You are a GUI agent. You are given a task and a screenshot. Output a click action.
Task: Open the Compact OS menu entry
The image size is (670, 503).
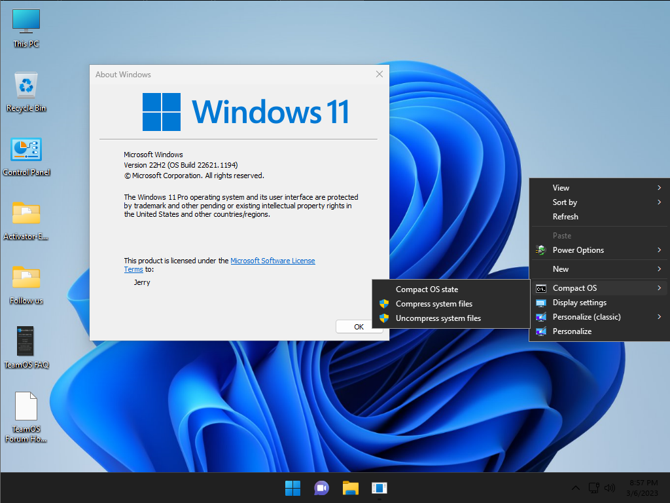coord(599,288)
